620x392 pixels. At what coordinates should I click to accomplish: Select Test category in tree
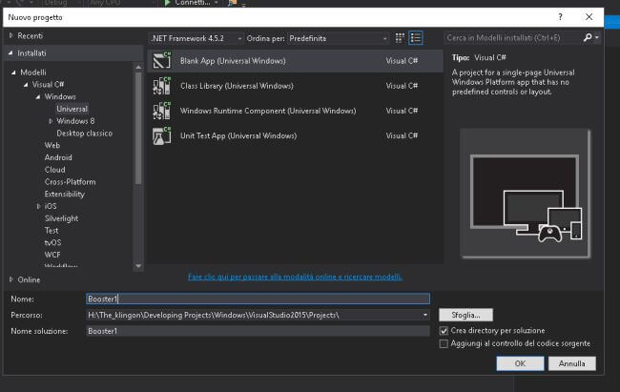pyautogui.click(x=52, y=230)
